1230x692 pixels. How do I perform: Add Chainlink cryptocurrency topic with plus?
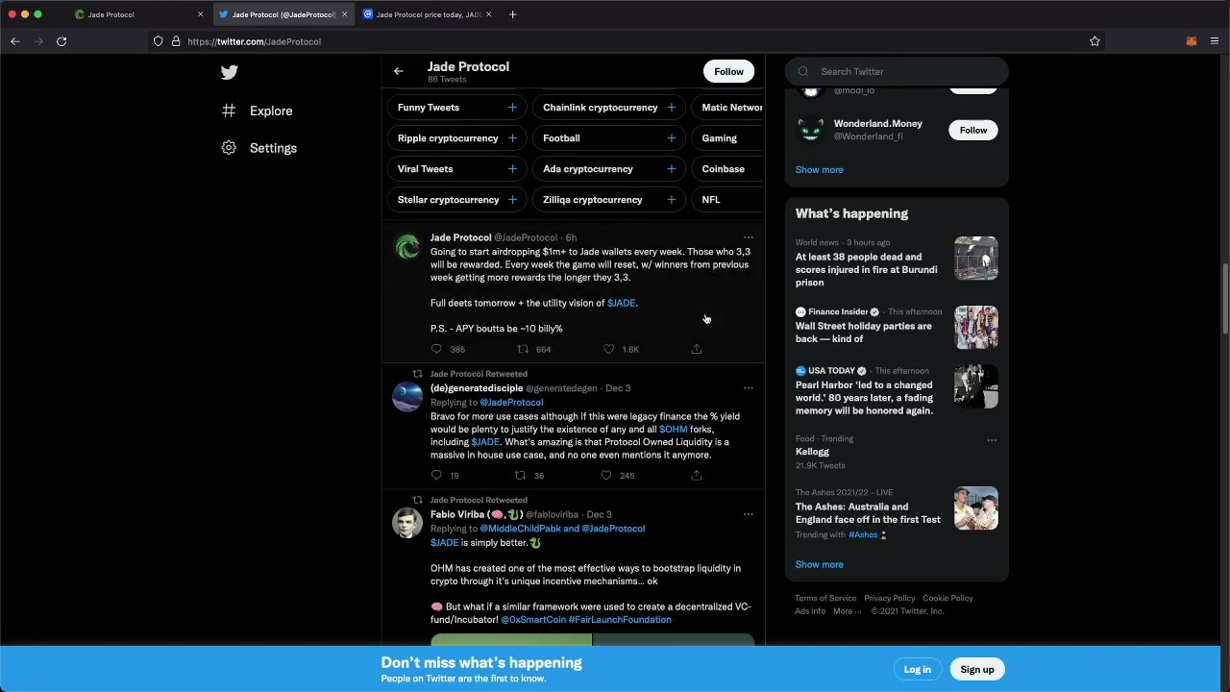[671, 108]
